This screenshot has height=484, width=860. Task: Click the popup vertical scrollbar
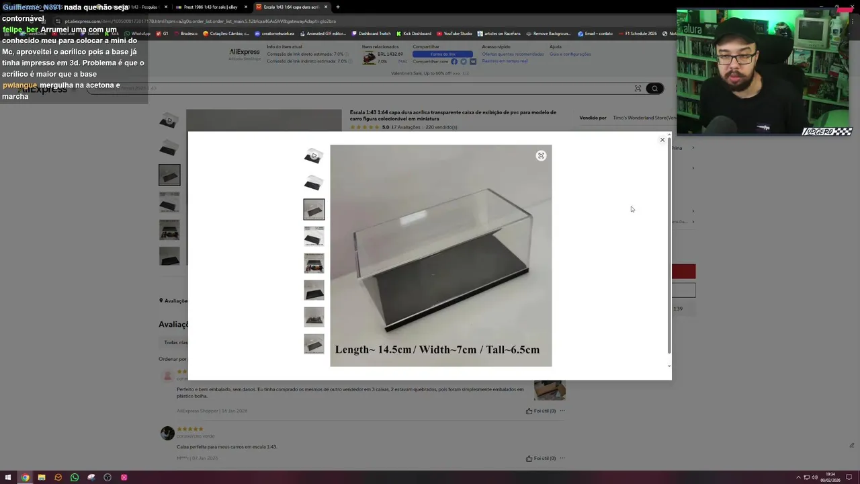pos(669,245)
